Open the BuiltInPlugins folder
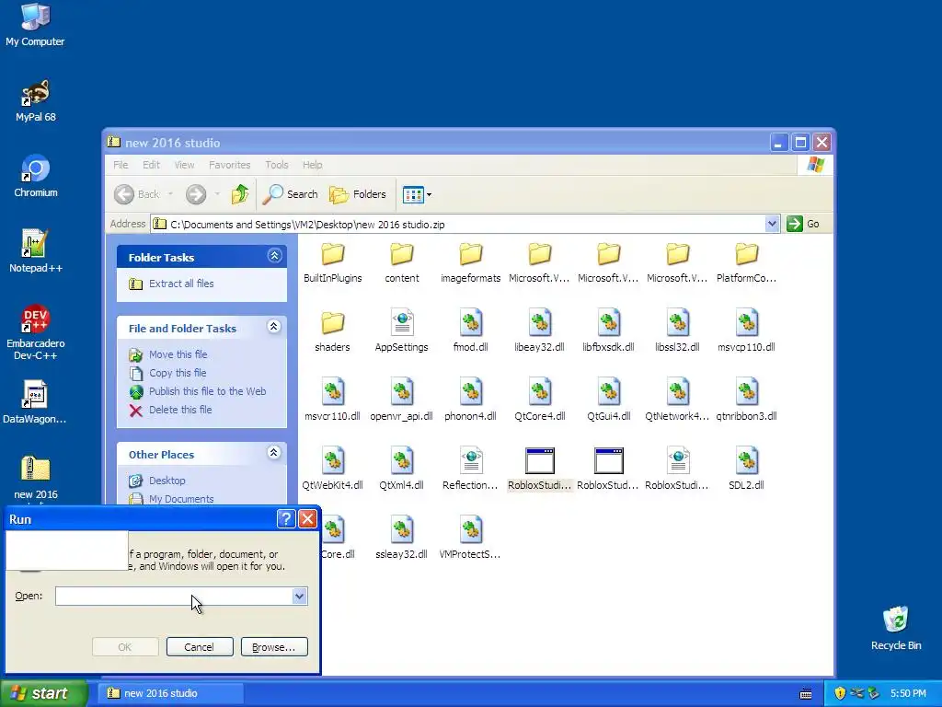The height and width of the screenshot is (707, 942). 332,262
